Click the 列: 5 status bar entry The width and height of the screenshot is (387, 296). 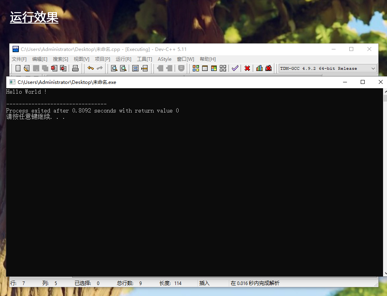pos(49,283)
